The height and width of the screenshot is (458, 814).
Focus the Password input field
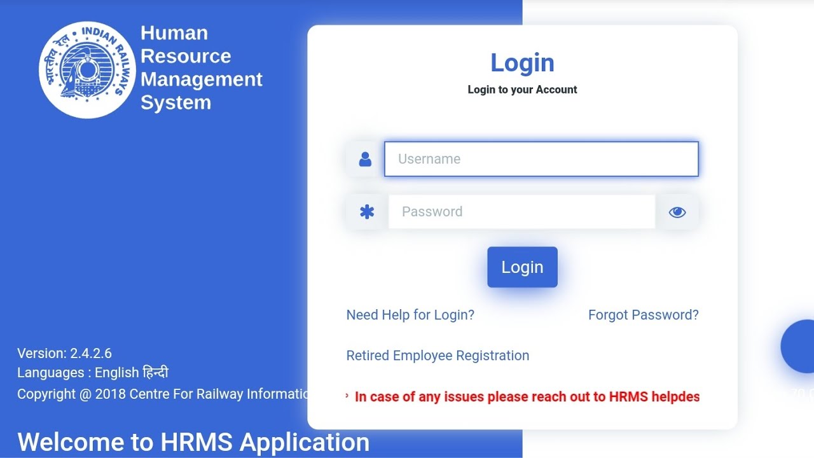pyautogui.click(x=522, y=212)
